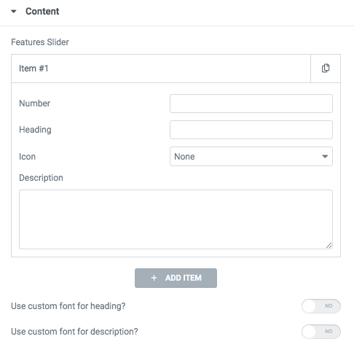Viewport: 354px width, 347px height.
Task: Collapse the Content section arrow
Action: pos(14,11)
